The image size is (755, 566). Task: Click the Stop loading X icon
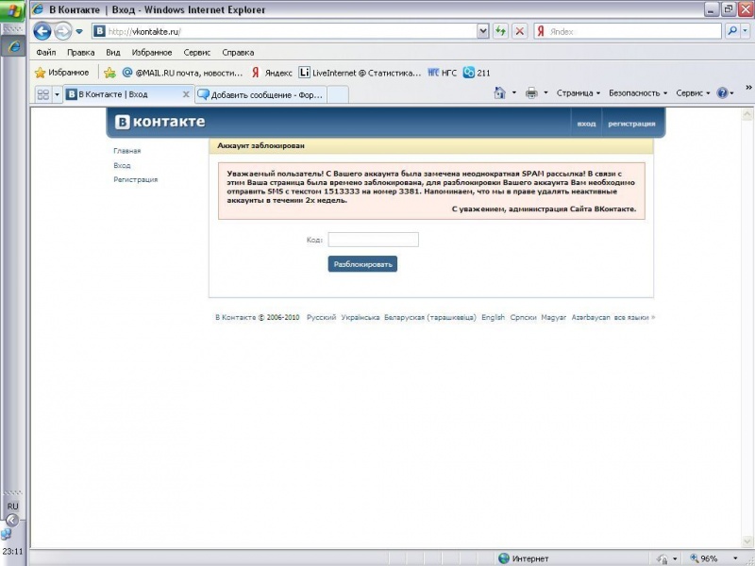519,31
